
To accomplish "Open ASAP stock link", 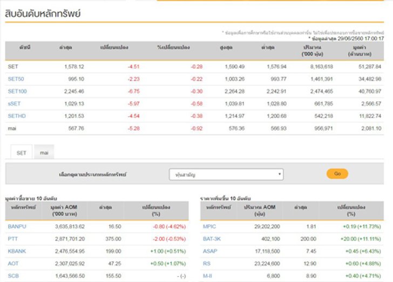I will pyautogui.click(x=210, y=251).
